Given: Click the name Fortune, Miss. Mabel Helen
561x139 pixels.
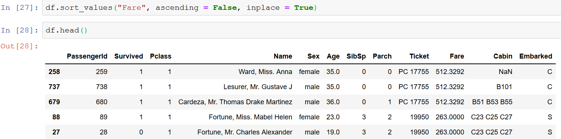Looking at the screenshot, I should pyautogui.click(x=251, y=117).
